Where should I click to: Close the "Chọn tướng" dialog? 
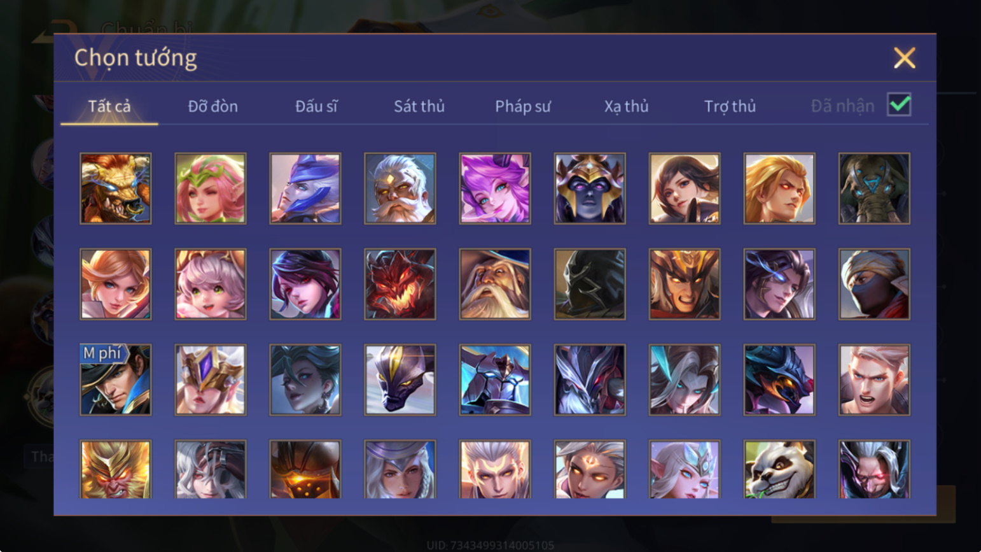point(904,58)
